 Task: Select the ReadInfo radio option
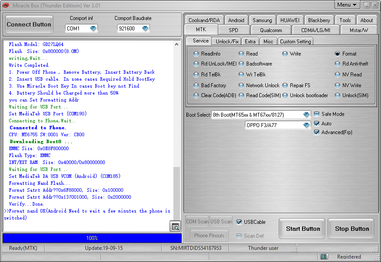coord(196,54)
